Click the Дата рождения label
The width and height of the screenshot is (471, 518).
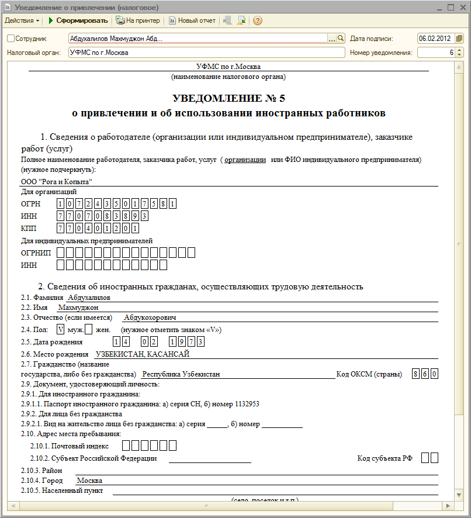pyautogui.click(x=52, y=342)
